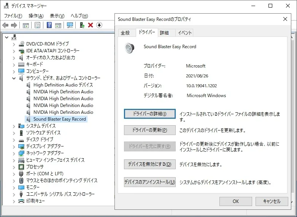Click the DVD/CD-ROM ドライブ drive icon
The image size is (297, 217).
pyautogui.click(x=21, y=44)
